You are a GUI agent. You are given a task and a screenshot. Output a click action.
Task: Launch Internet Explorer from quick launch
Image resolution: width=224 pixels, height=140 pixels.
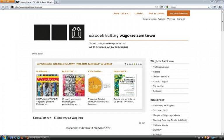click(x=18, y=138)
